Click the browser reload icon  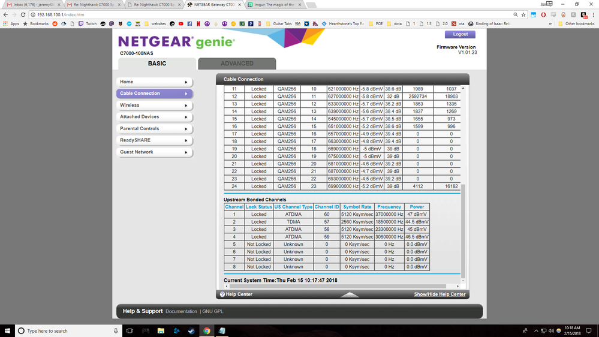(23, 14)
